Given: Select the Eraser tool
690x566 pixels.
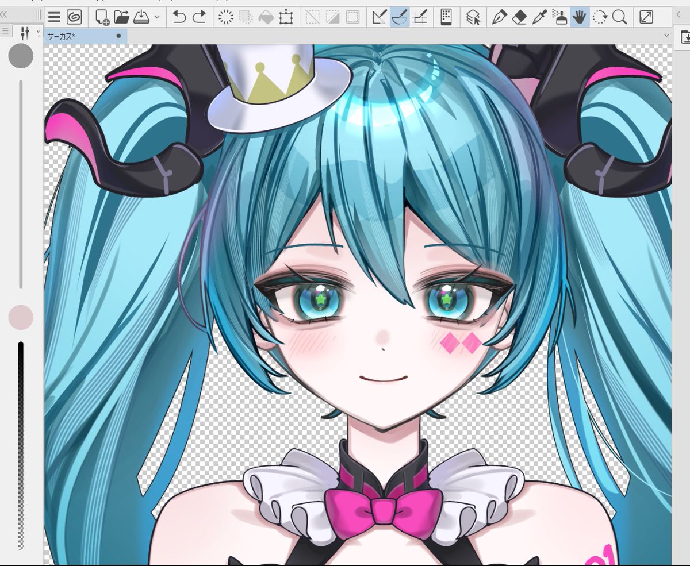Looking at the screenshot, I should [x=519, y=17].
